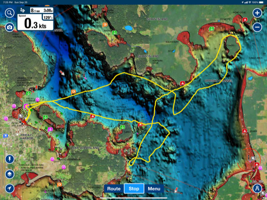Tap the CANOE I island label
267x200 pixels.
(231, 46)
